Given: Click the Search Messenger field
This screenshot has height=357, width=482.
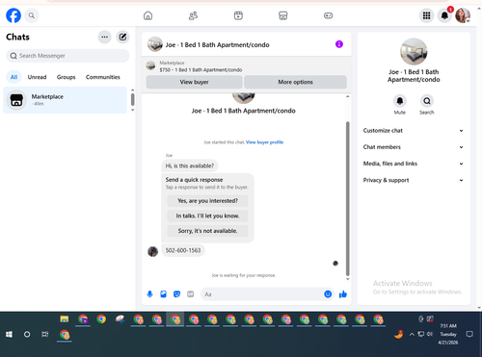Looking at the screenshot, I should pyautogui.click(x=67, y=56).
